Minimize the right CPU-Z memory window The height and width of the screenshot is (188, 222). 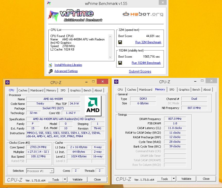pyautogui.click(x=195, y=81)
